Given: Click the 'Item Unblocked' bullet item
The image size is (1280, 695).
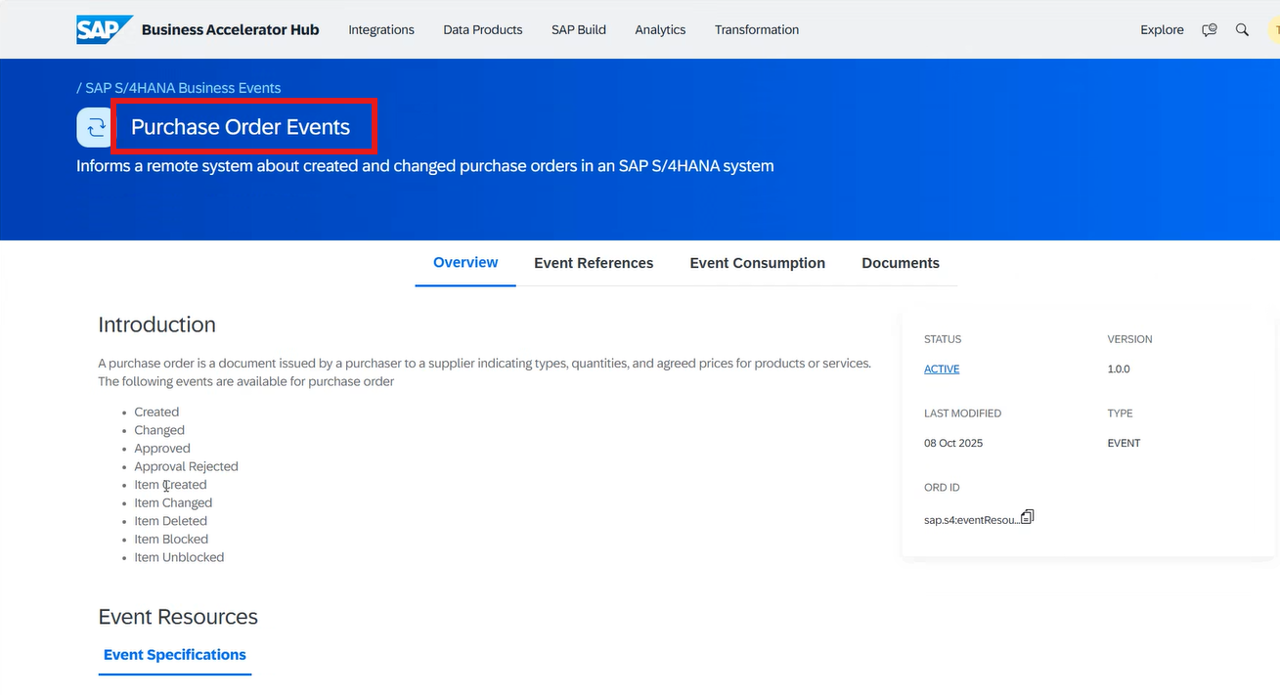Looking at the screenshot, I should [180, 557].
